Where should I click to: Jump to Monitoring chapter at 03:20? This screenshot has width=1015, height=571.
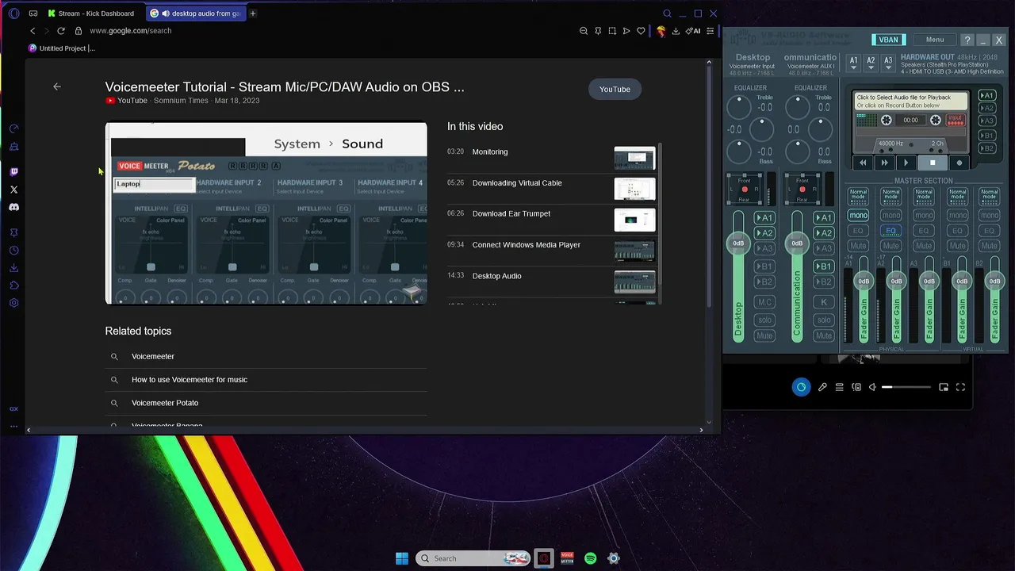point(551,159)
